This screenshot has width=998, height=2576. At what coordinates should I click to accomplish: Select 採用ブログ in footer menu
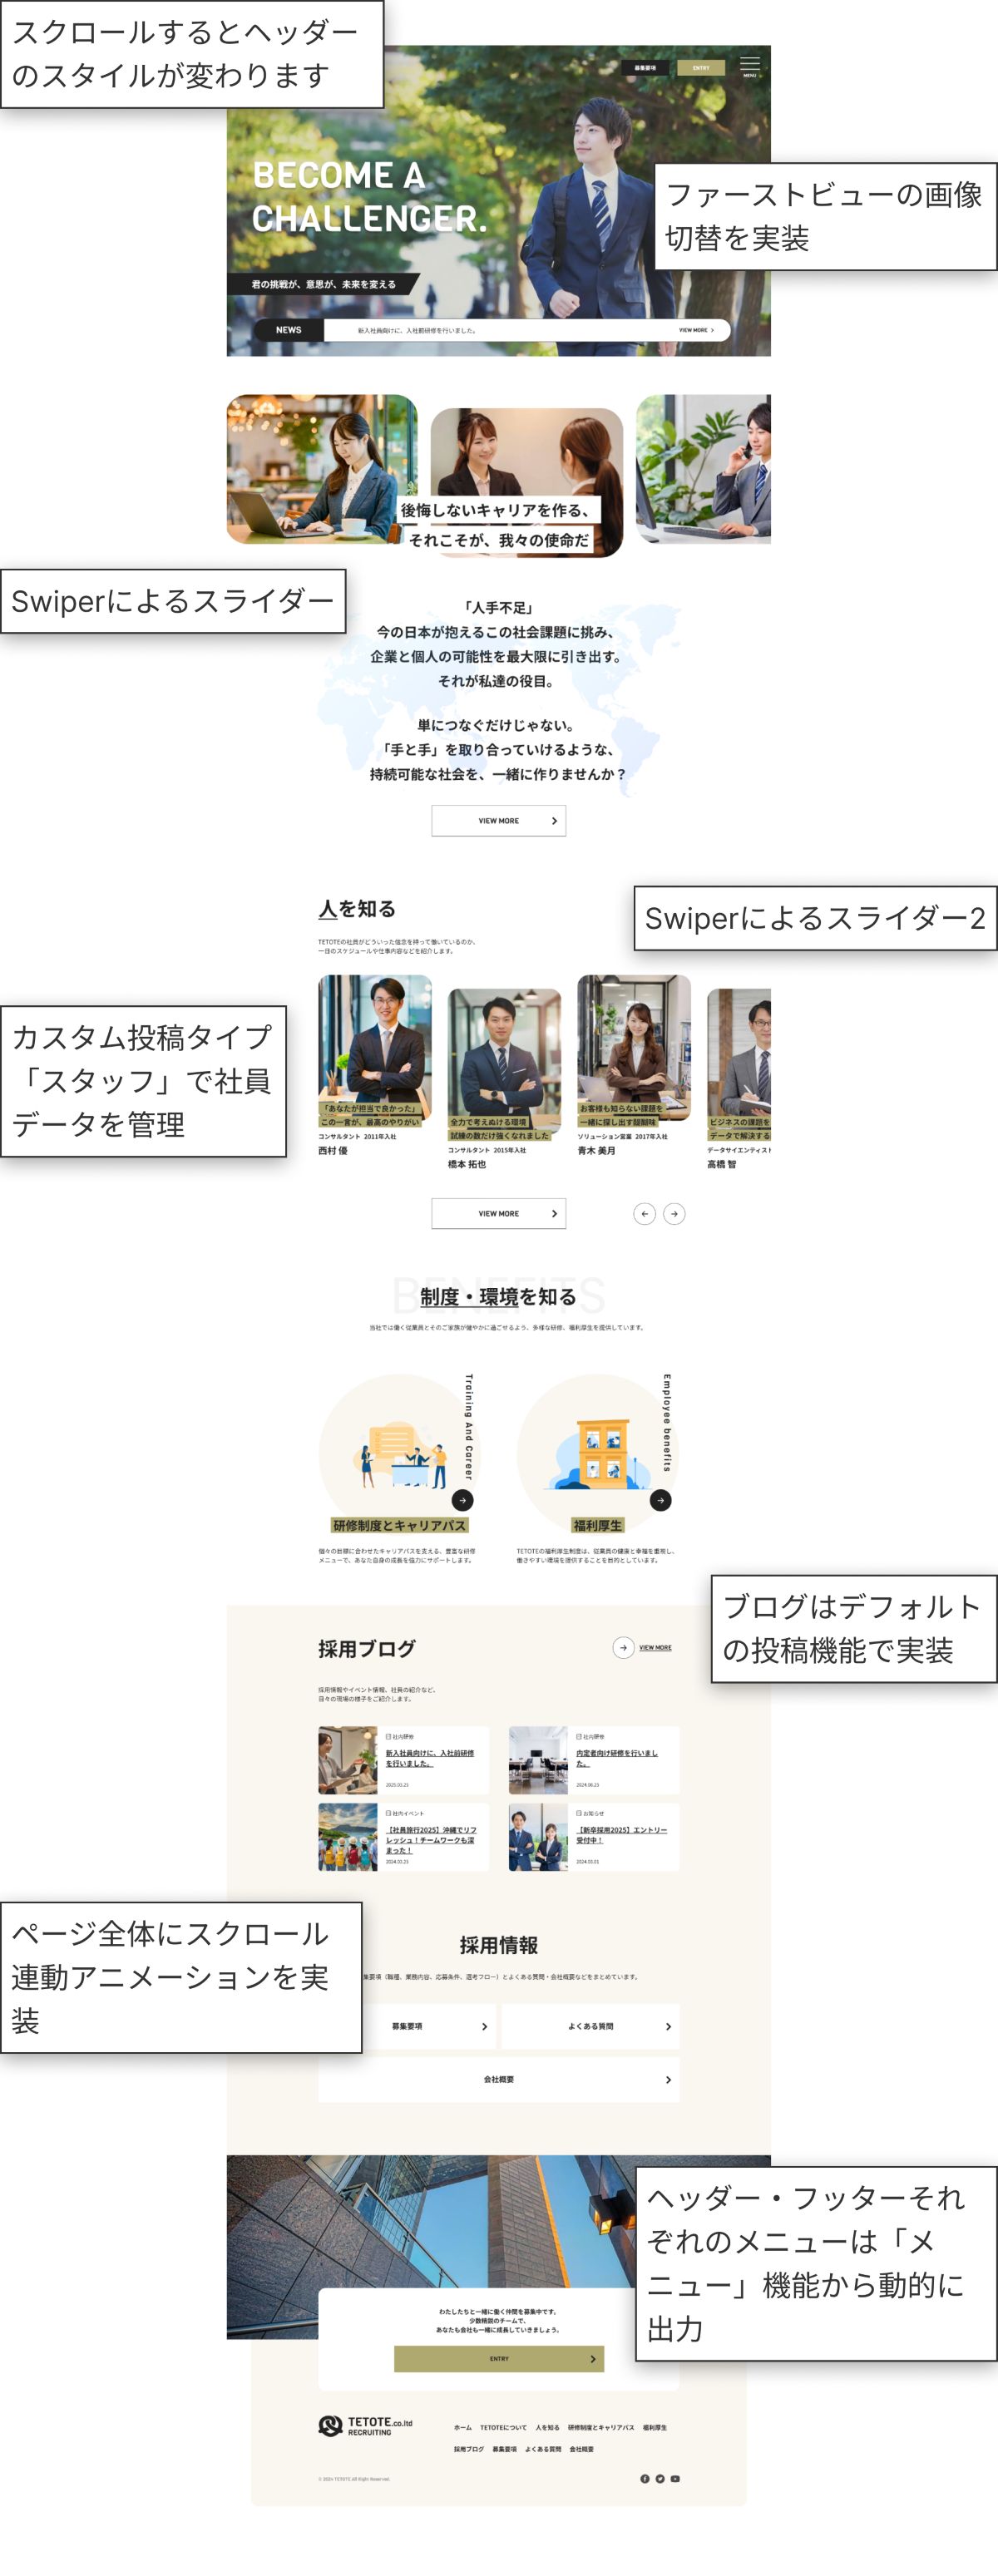pos(468,2449)
